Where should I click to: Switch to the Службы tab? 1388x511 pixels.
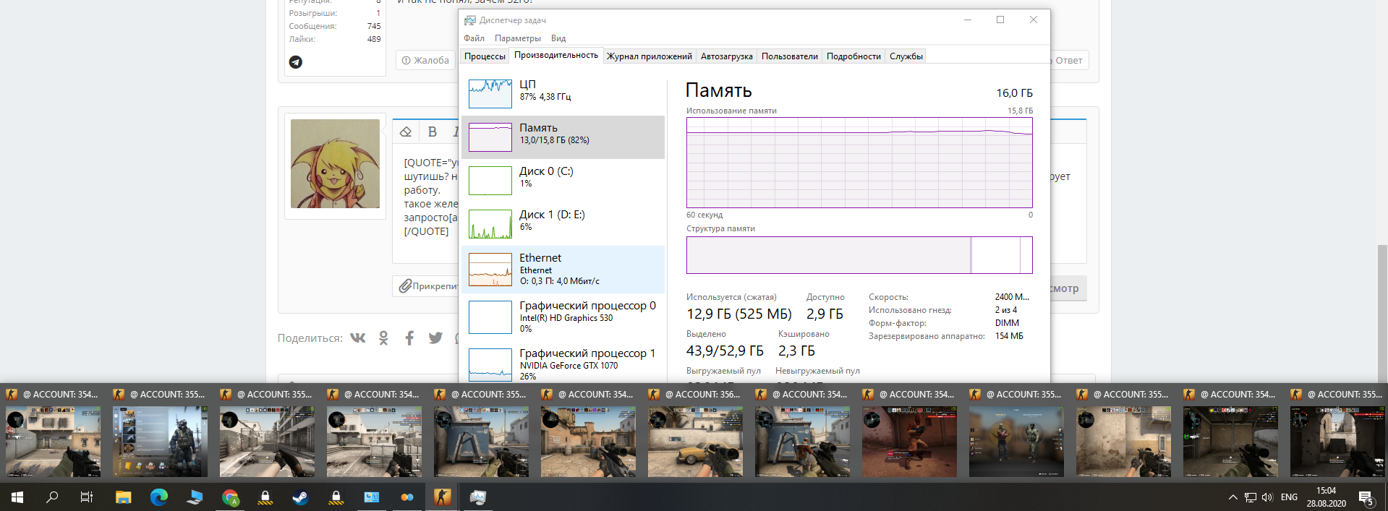[906, 56]
